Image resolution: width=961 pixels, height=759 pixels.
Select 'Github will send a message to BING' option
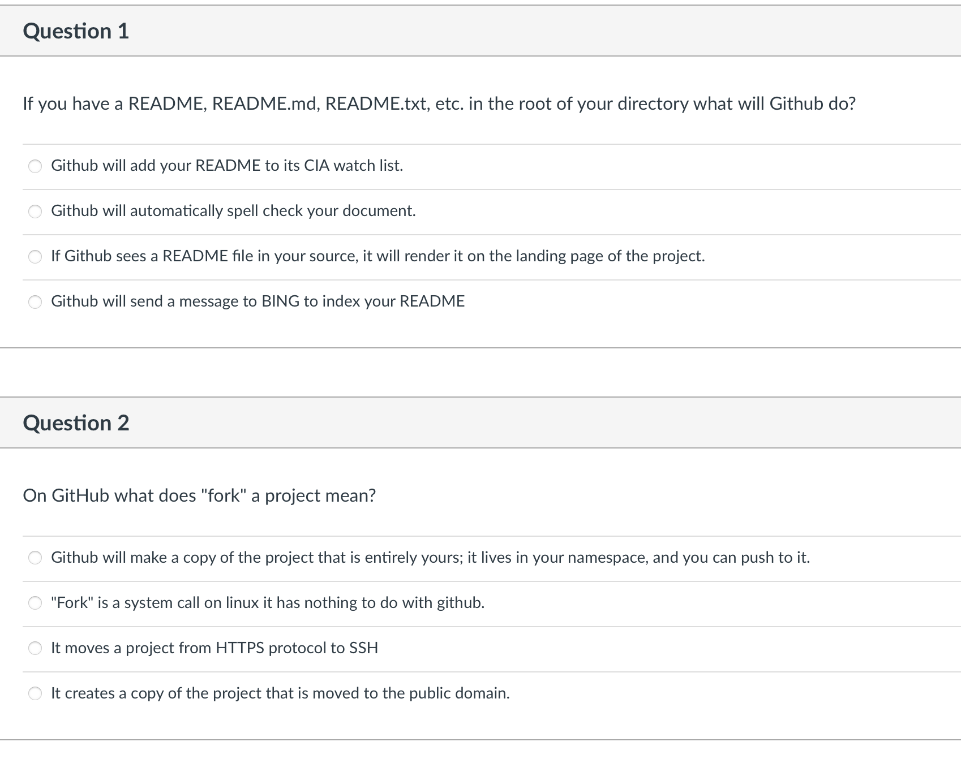click(35, 301)
